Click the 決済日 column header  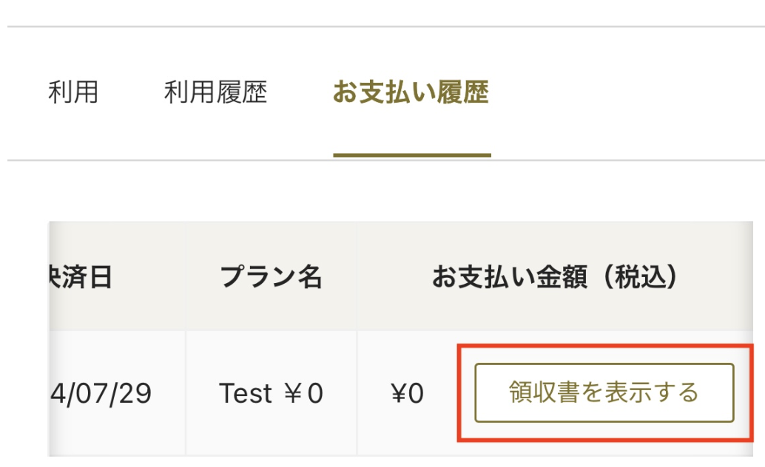pos(81,278)
